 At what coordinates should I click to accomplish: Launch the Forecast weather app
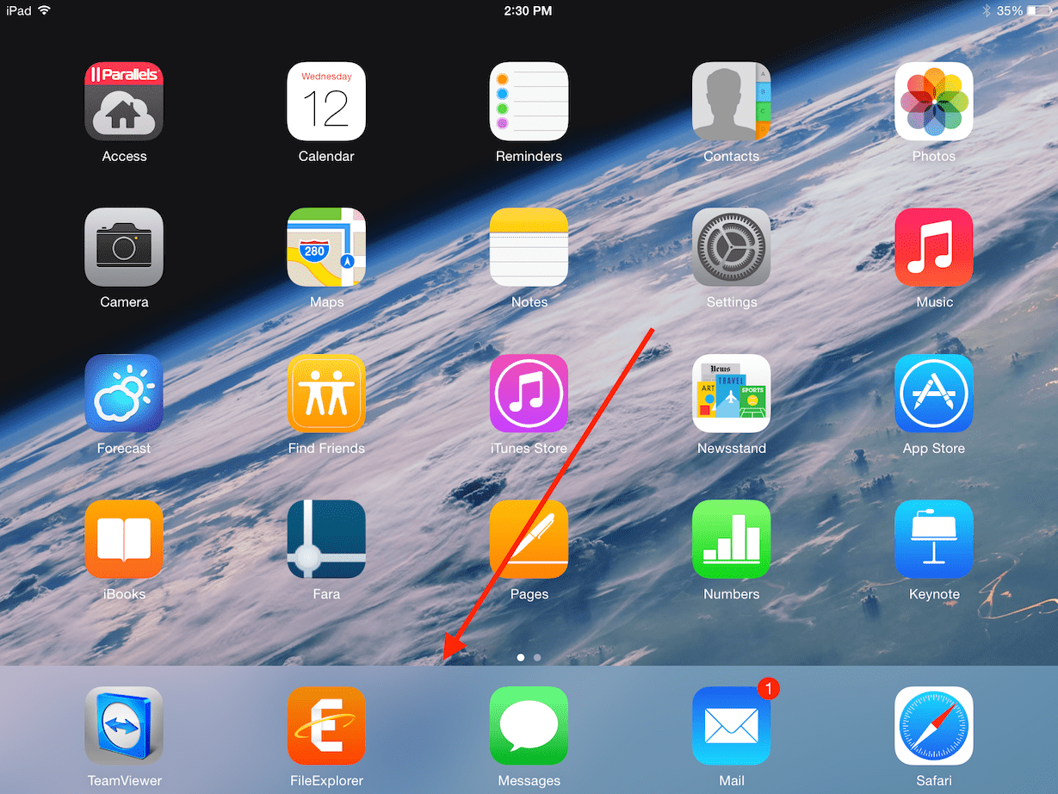124,394
